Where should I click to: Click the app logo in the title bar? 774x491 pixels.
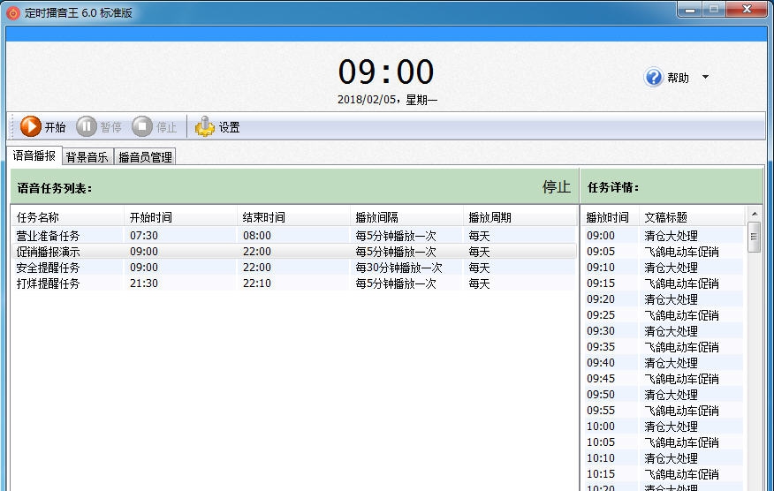(x=13, y=12)
